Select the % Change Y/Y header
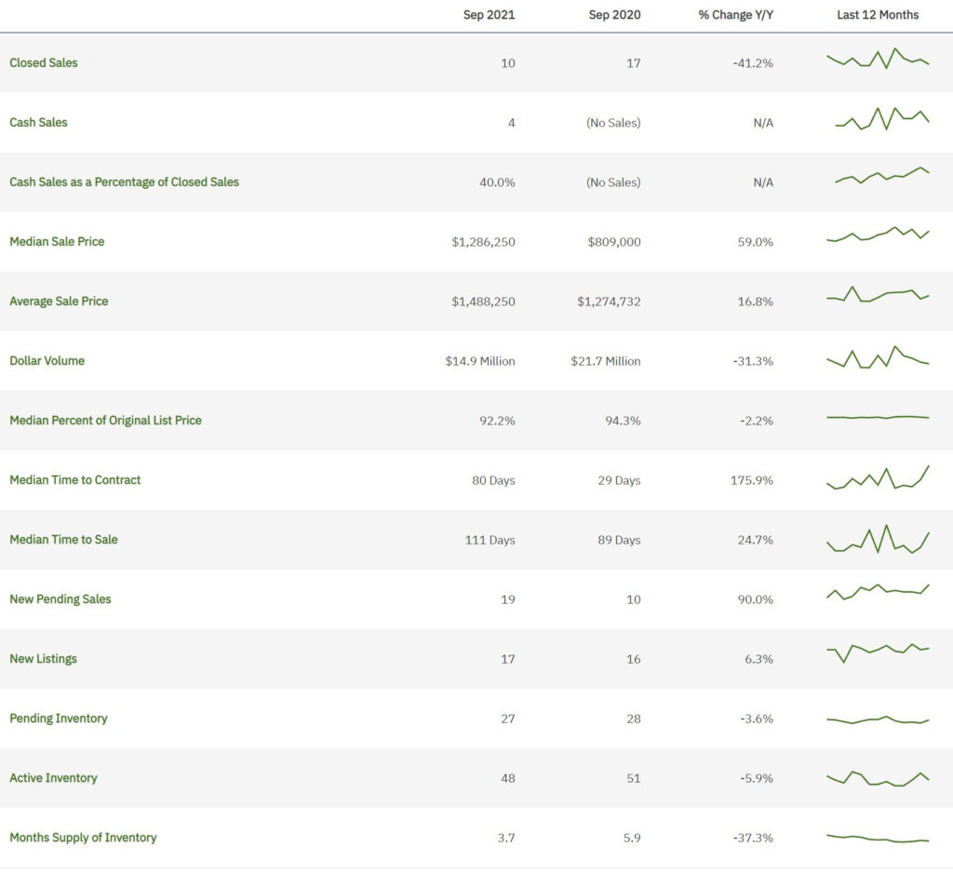The image size is (953, 874). (735, 15)
